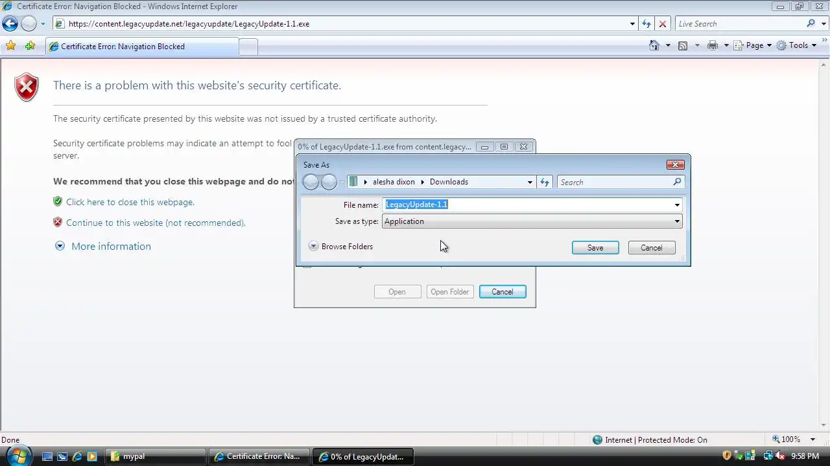
Task: Switch to Certificate Error taskbar window
Action: [259, 456]
